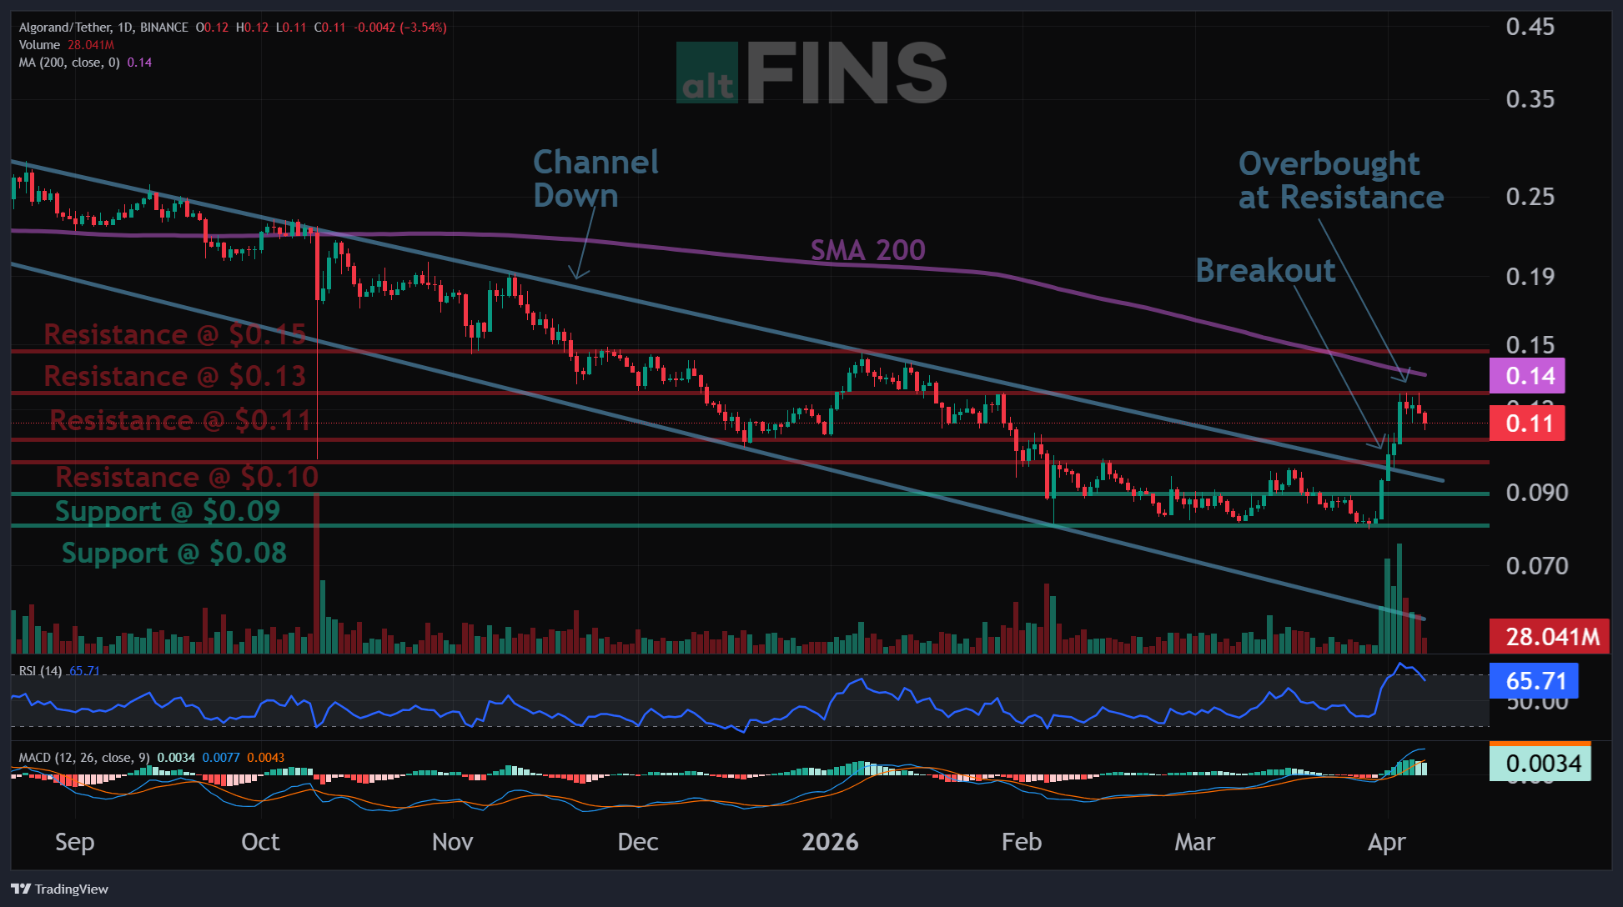Click the SMA 200 purple label
The height and width of the screenshot is (907, 1623).
point(867,250)
